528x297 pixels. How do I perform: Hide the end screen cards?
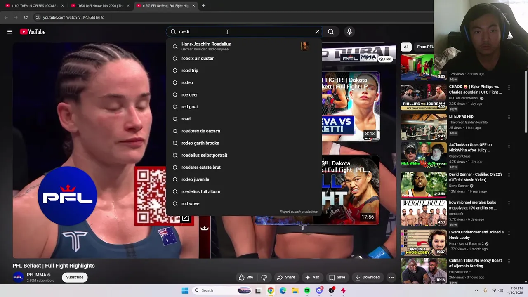(x=385, y=59)
